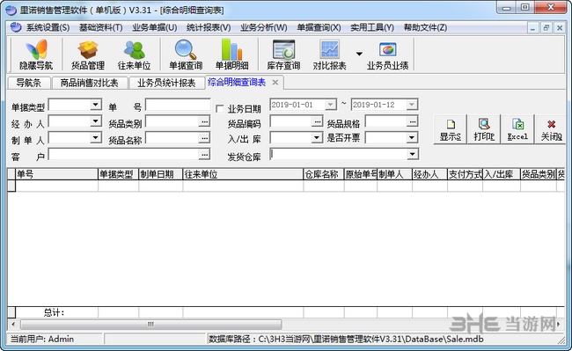Click the 货品编码 browse ellipsis button
This screenshot has width=572, height=351.
317,121
